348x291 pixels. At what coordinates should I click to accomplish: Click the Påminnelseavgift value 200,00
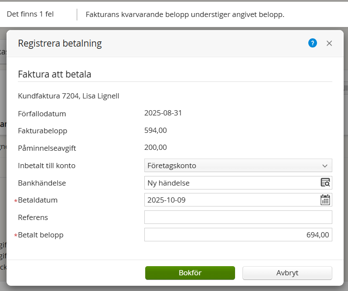(156, 148)
